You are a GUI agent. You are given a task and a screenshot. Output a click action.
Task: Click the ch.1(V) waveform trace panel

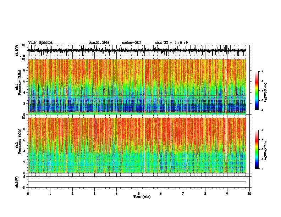139,50
